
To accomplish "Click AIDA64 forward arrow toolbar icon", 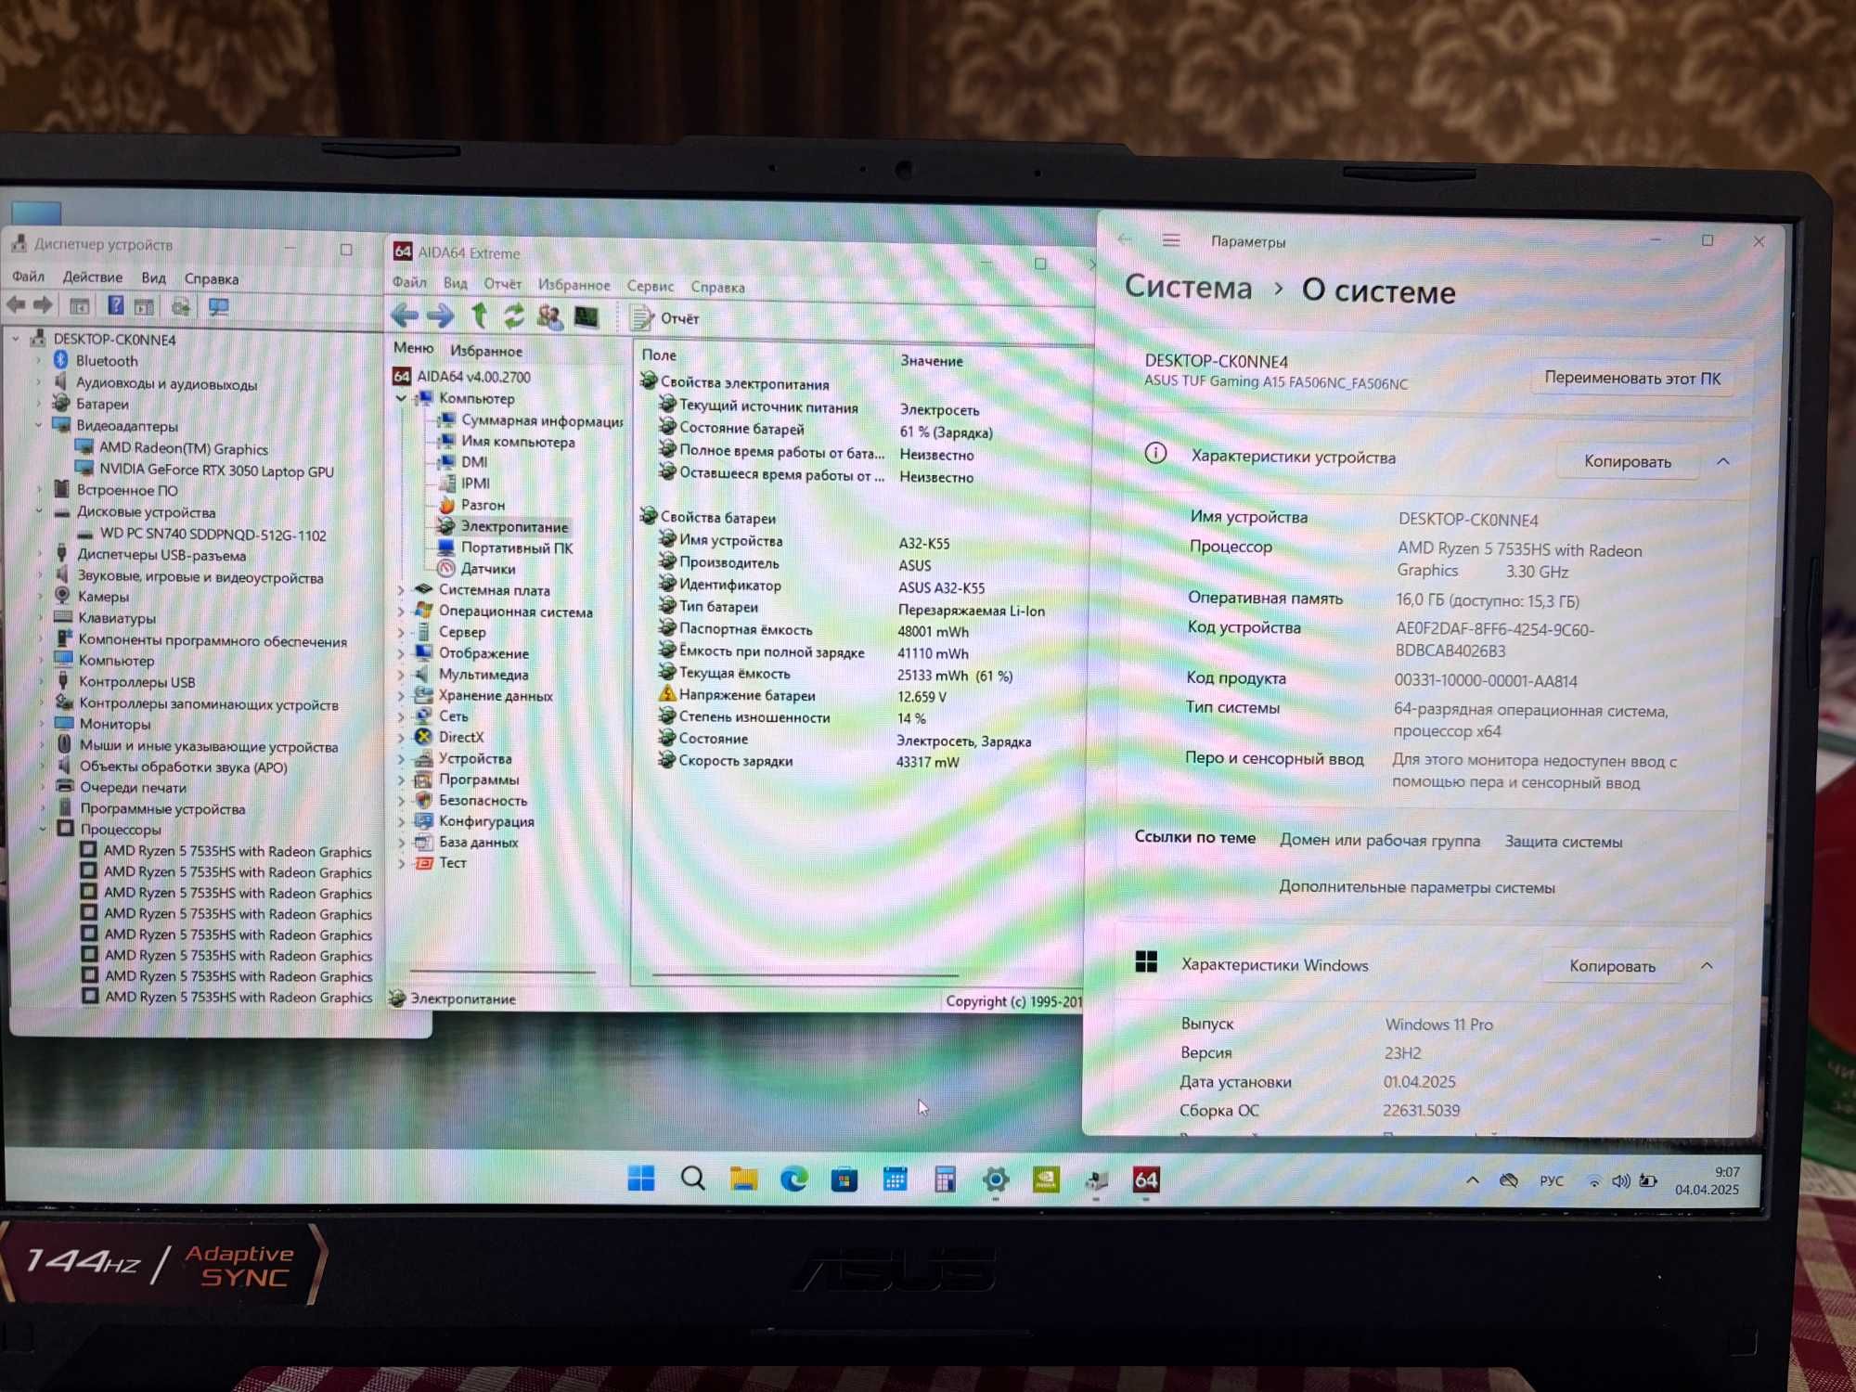I will pyautogui.click(x=441, y=316).
